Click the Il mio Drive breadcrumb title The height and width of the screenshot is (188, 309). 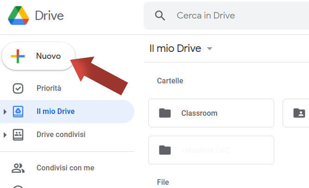tap(175, 49)
